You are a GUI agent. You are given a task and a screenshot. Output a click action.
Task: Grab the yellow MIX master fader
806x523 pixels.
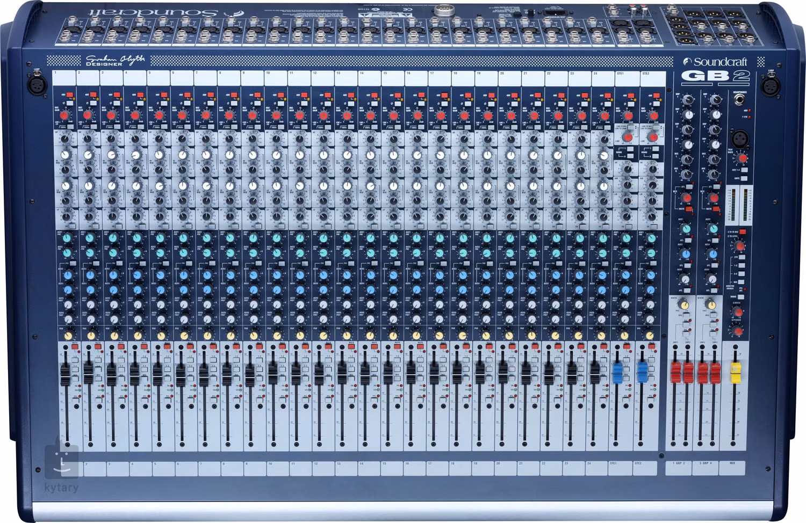735,373
